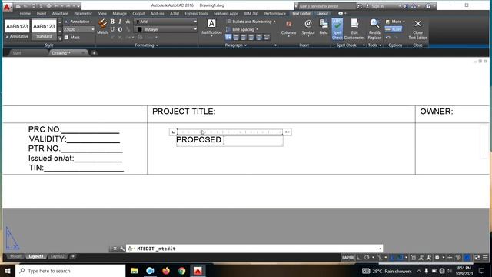The width and height of the screenshot is (492, 277).
Task: Switch to the Layout ribbon tab
Action: click(322, 14)
